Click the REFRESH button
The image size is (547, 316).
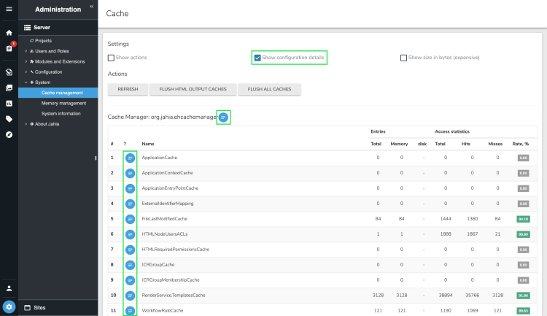tap(128, 89)
